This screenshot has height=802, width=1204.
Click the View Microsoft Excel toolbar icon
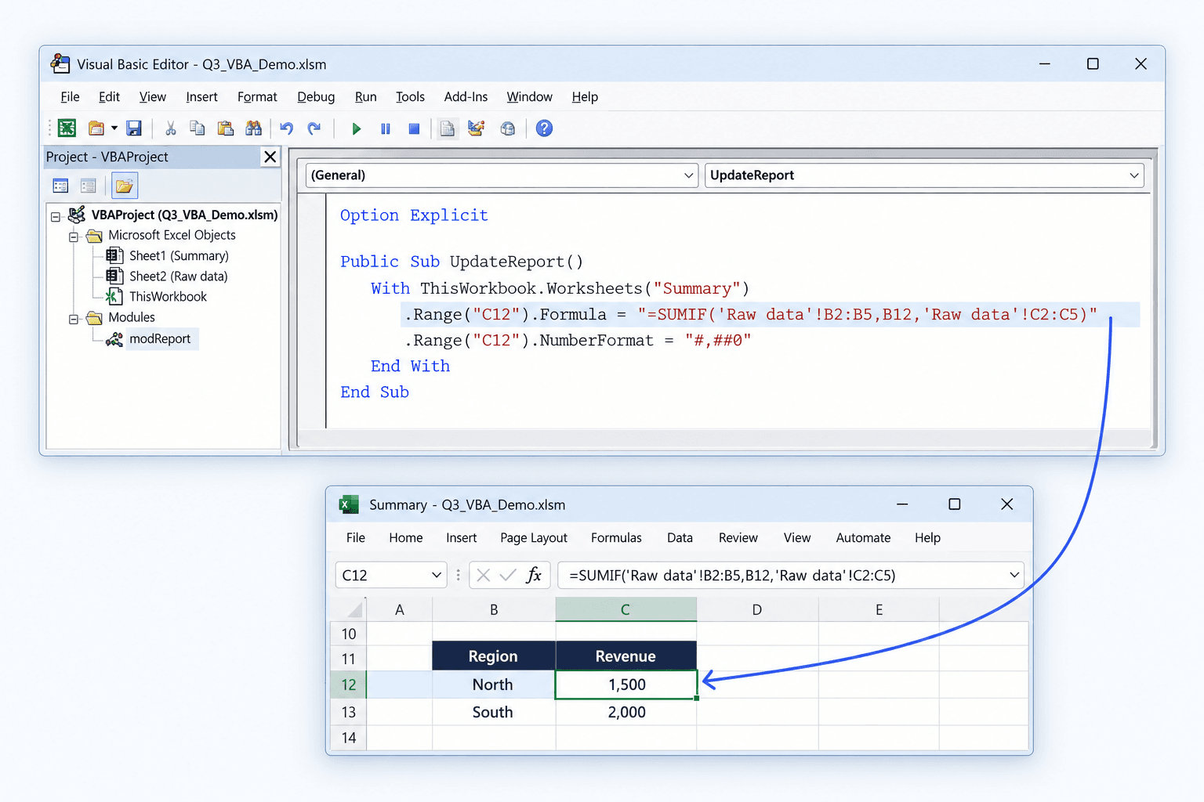pos(67,128)
